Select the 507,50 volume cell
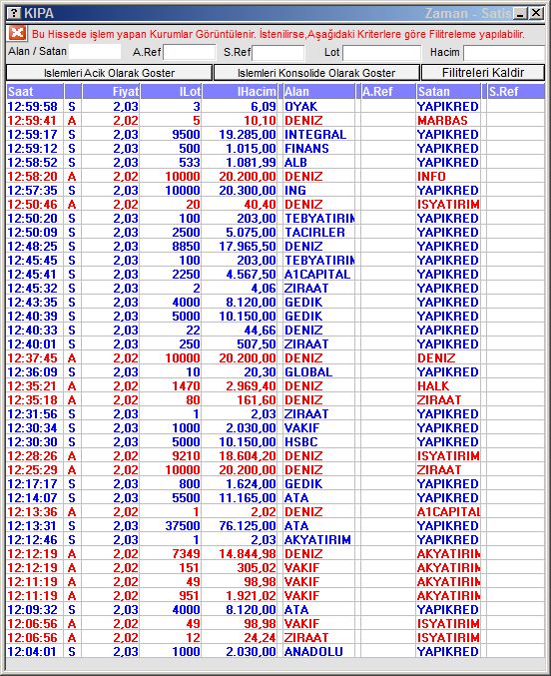The width and height of the screenshot is (551, 676). (x=240, y=344)
